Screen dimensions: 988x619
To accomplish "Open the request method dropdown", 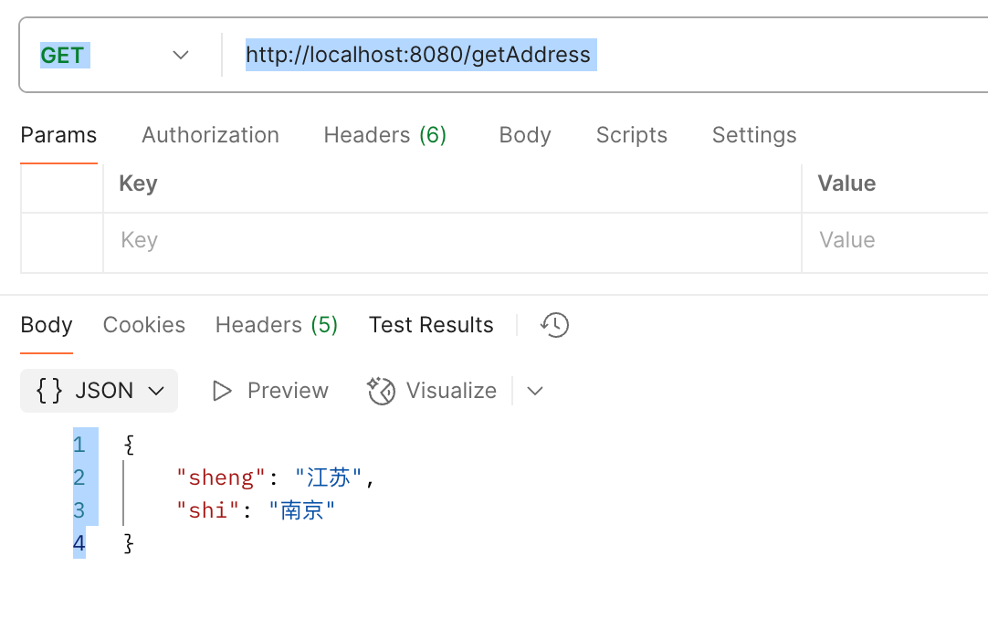I will pos(180,55).
